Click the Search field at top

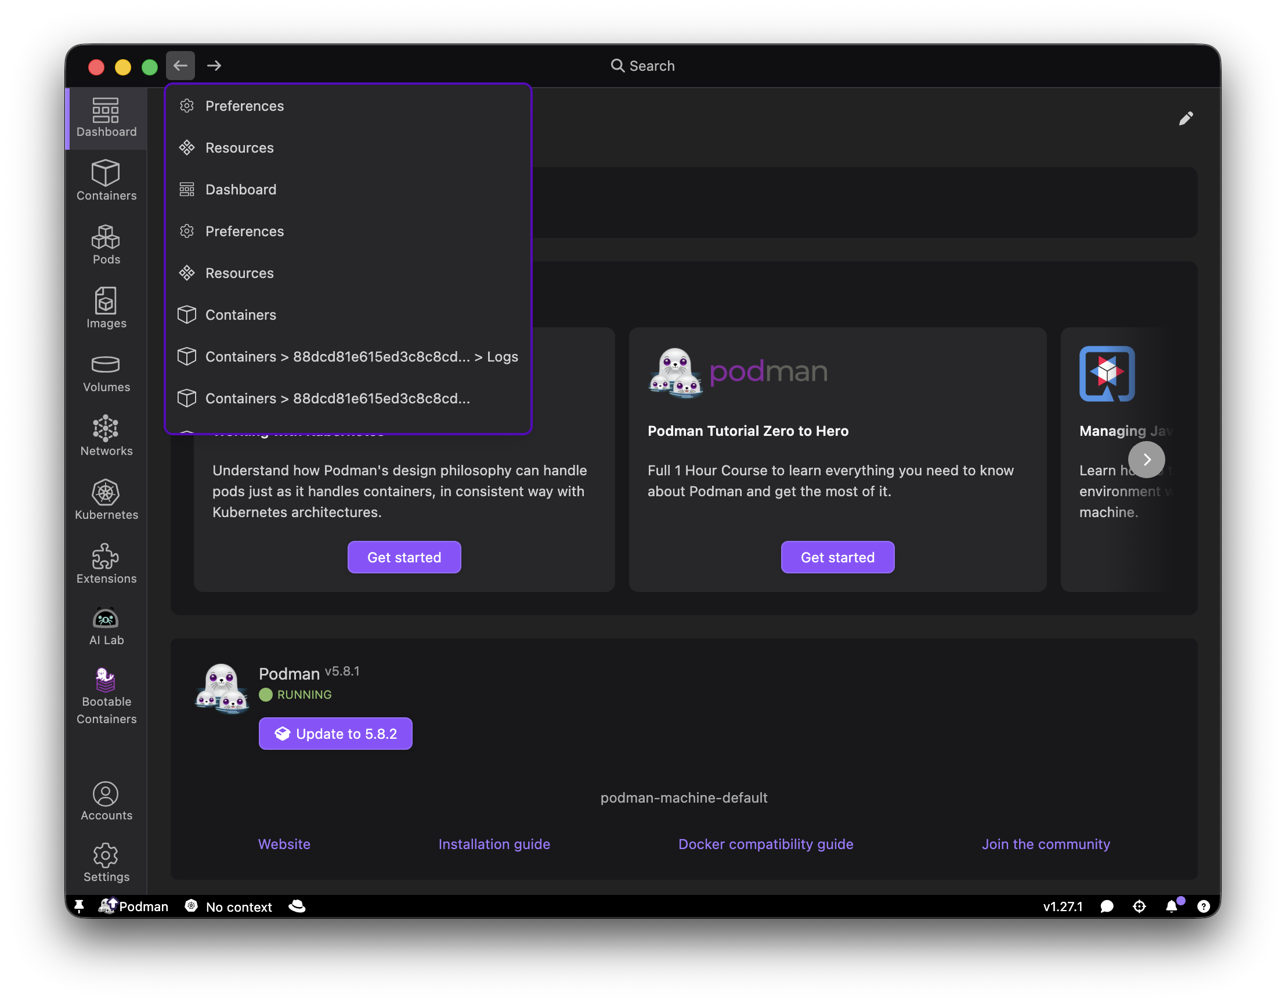[x=643, y=66]
